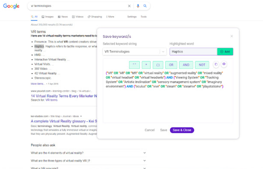
Task: Insert the OR operator
Action: (x=171, y=65)
